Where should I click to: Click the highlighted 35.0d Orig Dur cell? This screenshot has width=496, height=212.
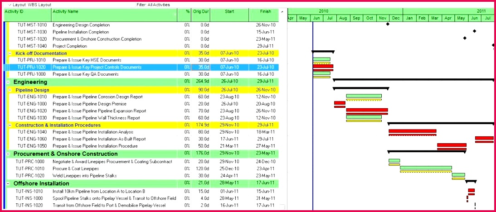pyautogui.click(x=200, y=67)
